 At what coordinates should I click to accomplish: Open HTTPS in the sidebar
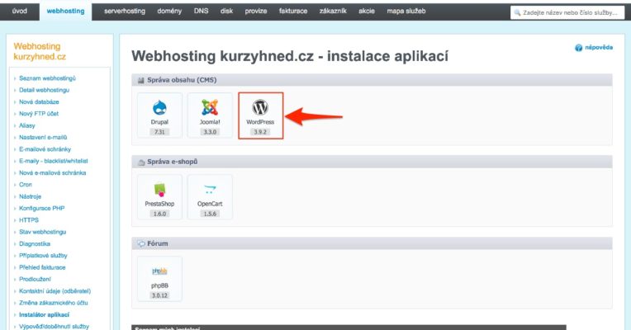(29, 220)
